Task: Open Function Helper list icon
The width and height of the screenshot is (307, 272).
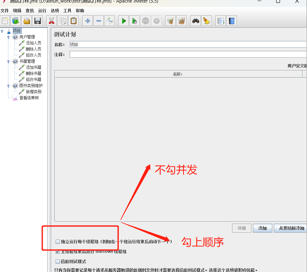Action: coord(221,21)
